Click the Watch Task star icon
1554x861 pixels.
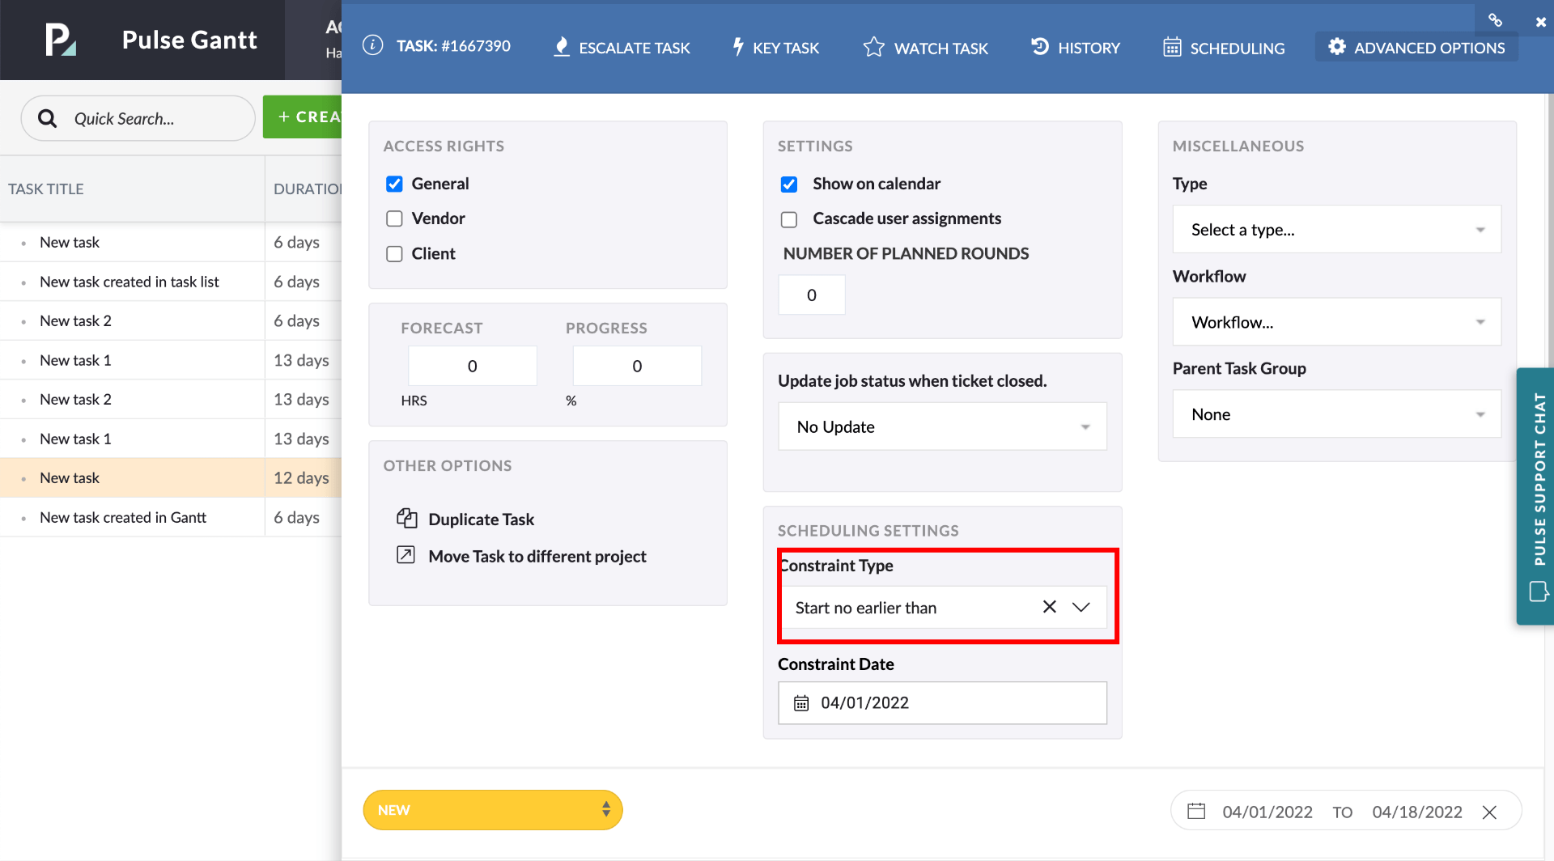point(873,47)
